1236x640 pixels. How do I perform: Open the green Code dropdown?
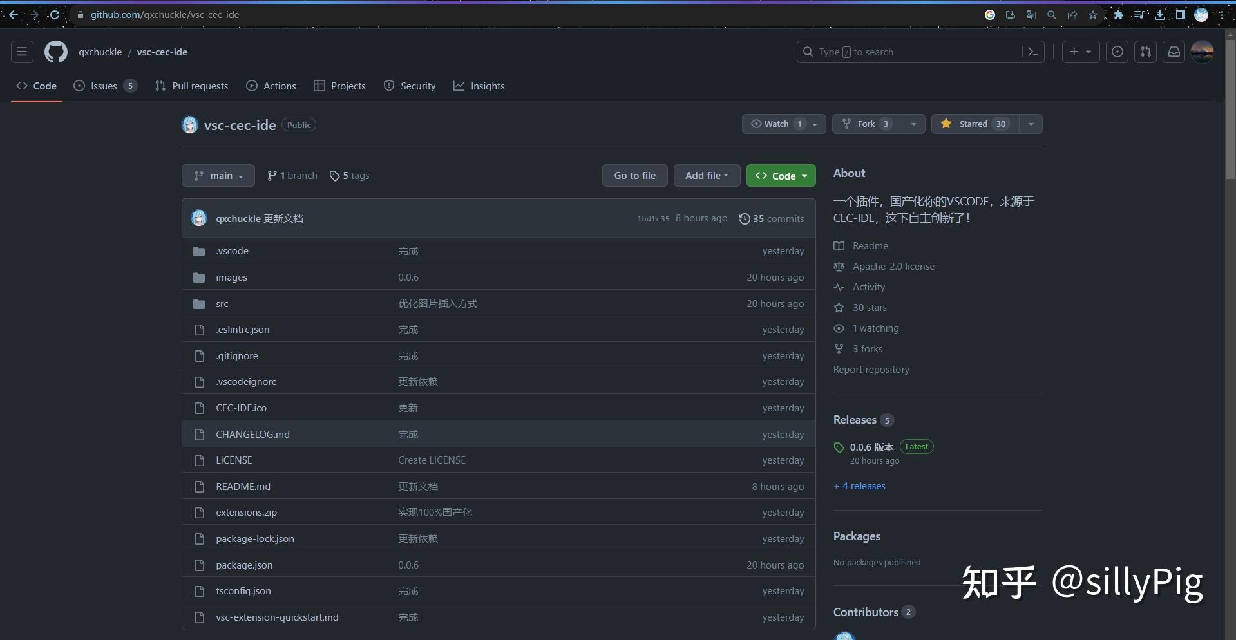pos(781,175)
